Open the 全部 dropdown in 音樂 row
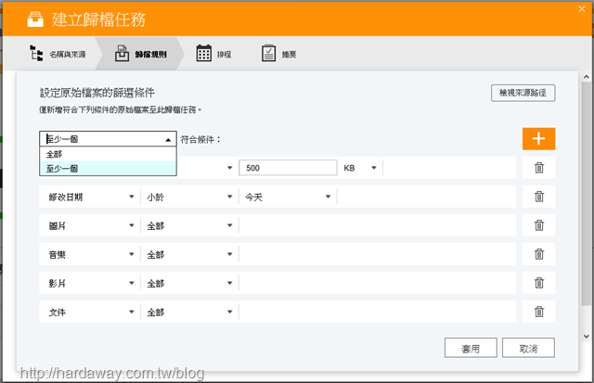 [x=189, y=254]
